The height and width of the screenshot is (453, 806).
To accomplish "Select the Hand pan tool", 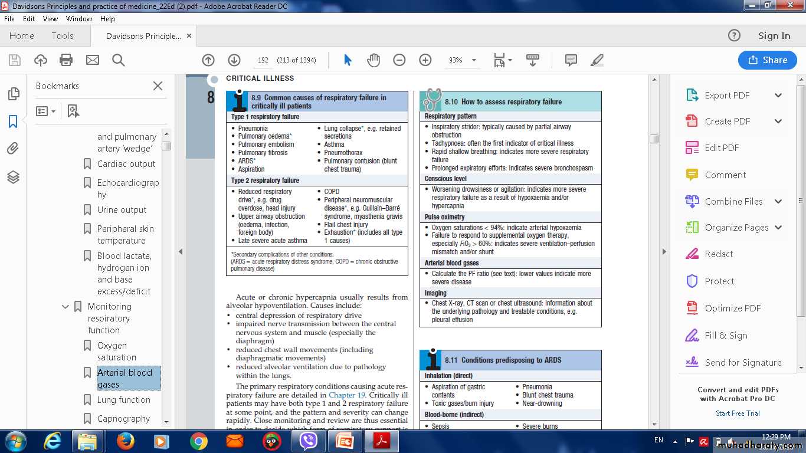I will pyautogui.click(x=373, y=60).
